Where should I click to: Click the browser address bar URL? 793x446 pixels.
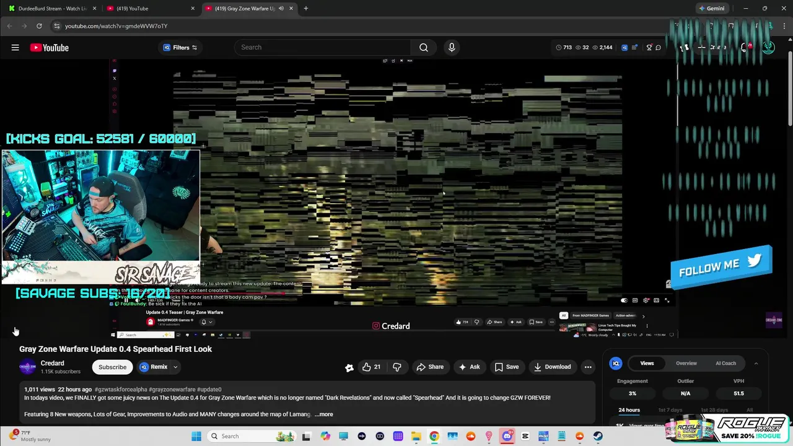(x=116, y=26)
